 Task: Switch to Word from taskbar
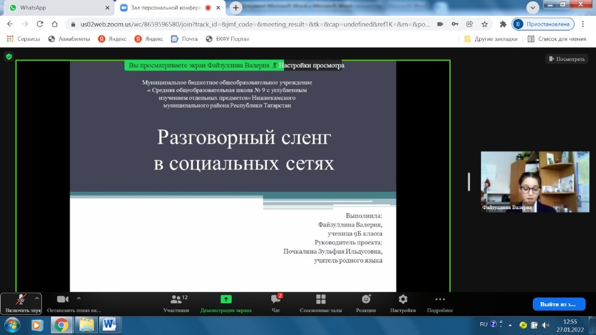click(x=109, y=325)
